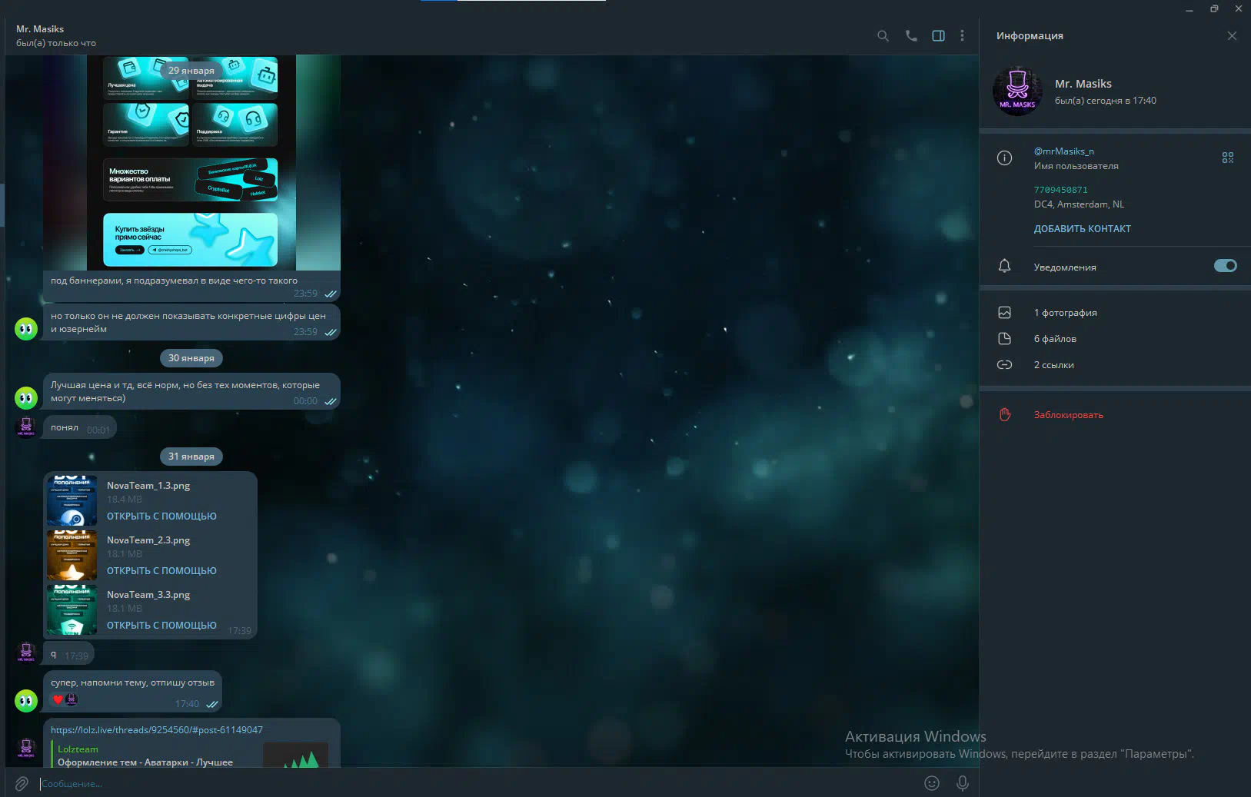Search messages in the Mr. Masiks chat
The width and height of the screenshot is (1251, 797).
(883, 36)
